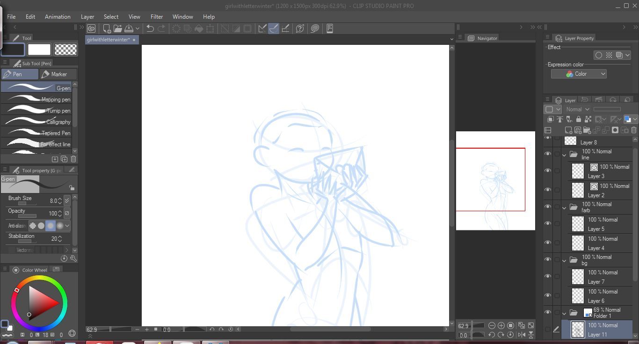Viewport: 639px width, 344px height.
Task: Click the New file icon in toolbar
Action: (x=107, y=29)
